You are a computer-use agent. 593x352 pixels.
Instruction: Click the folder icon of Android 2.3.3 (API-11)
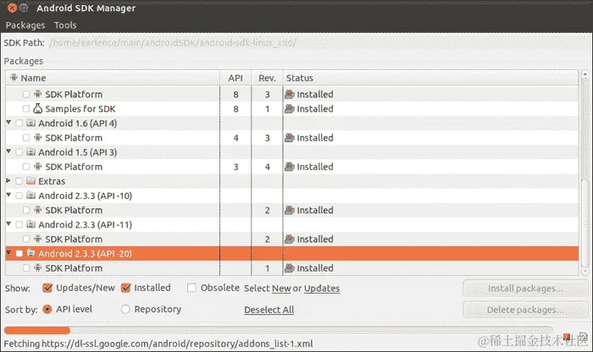click(31, 224)
